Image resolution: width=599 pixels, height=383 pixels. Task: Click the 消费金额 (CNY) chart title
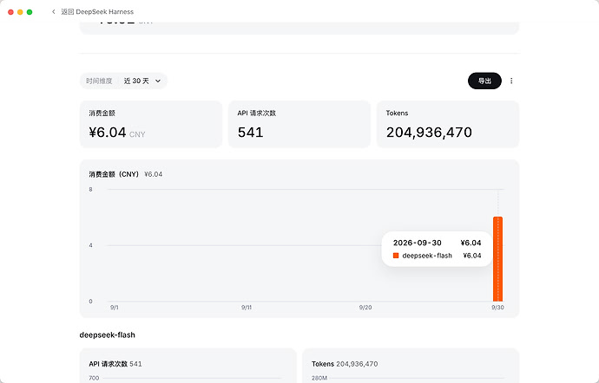coord(114,174)
